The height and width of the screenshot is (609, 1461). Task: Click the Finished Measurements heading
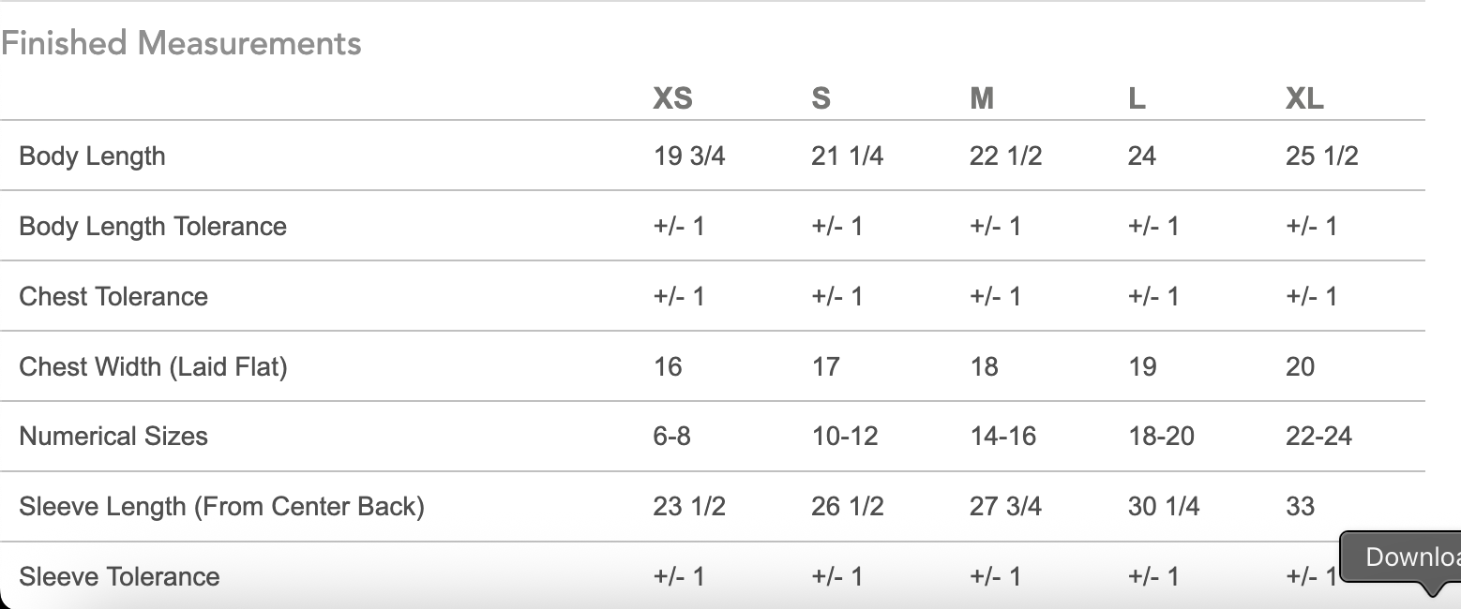click(181, 43)
